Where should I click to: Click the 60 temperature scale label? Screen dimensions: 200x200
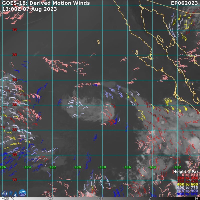[x=196, y=198]
